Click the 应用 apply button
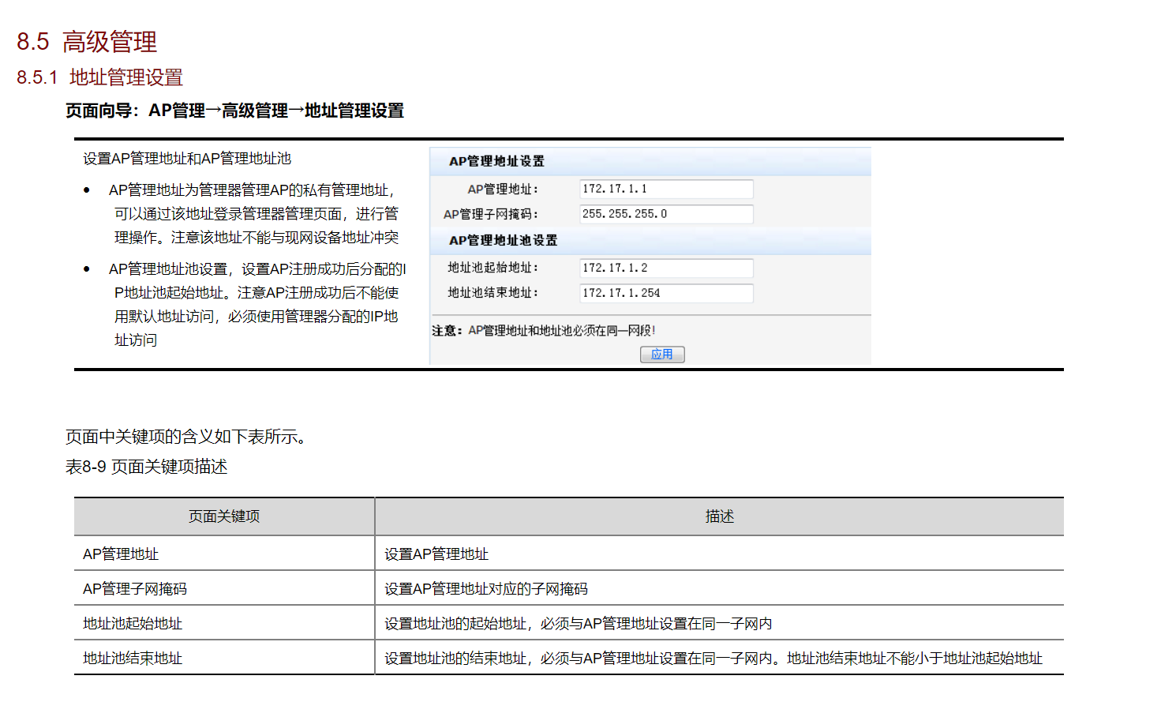 [662, 355]
